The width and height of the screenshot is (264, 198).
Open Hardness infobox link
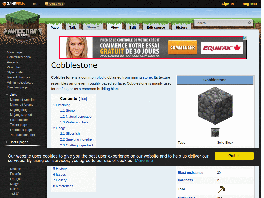click(x=185, y=180)
